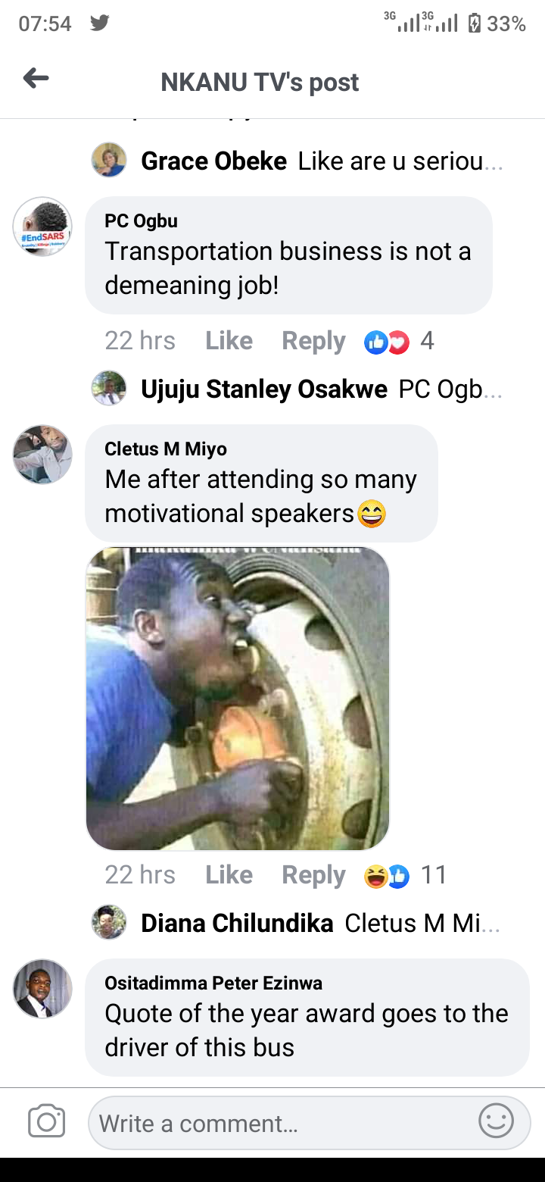Open Cletus M Miyo's profile name link
The width and height of the screenshot is (545, 1182).
166,449
